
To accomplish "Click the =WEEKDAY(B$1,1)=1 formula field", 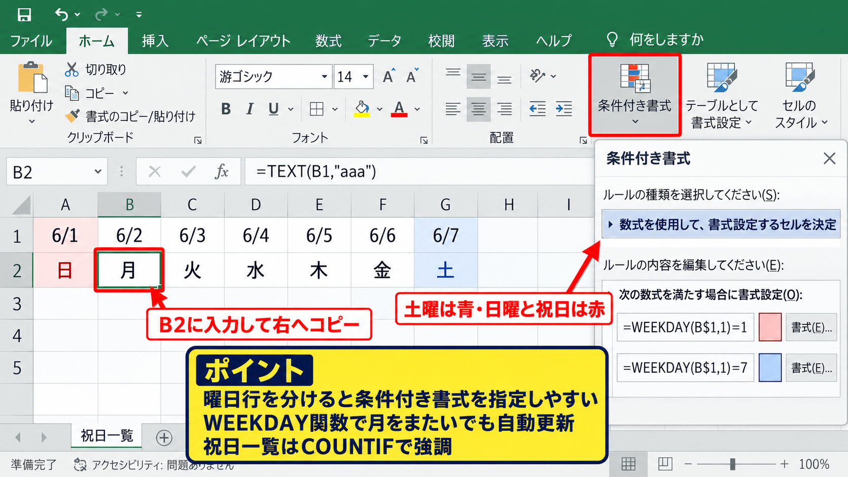I will tap(685, 327).
